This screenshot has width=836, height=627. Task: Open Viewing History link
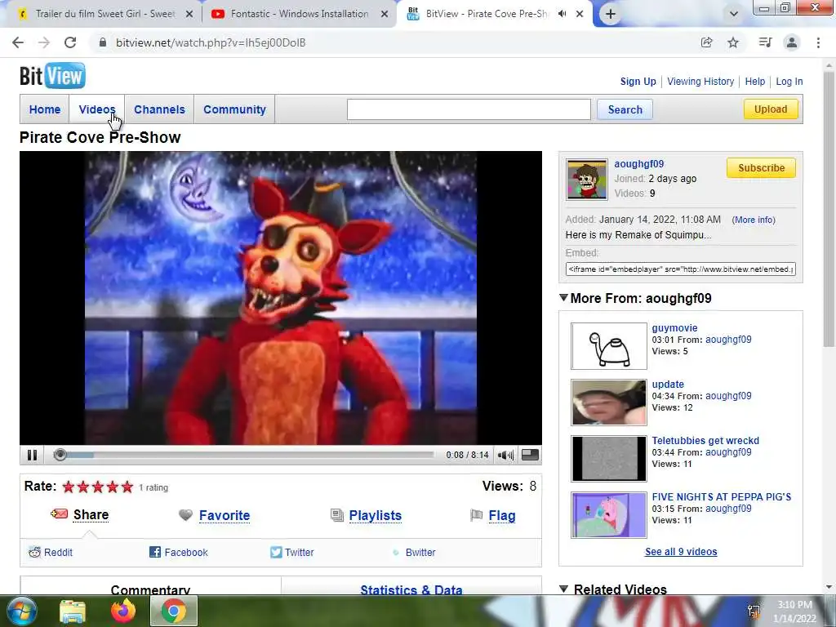coord(700,82)
